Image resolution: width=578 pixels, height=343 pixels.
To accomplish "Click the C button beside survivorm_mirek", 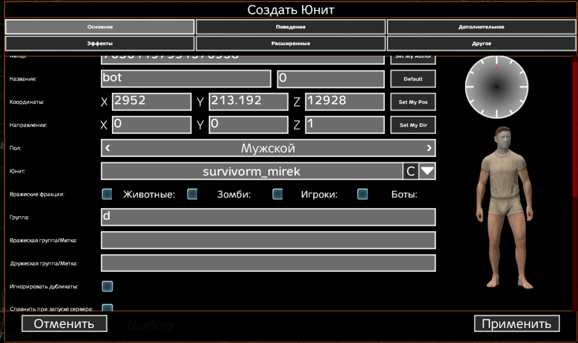I will [x=410, y=171].
